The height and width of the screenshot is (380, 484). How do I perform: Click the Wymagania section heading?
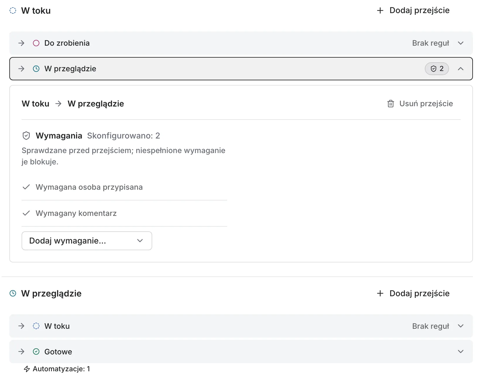[x=59, y=136]
